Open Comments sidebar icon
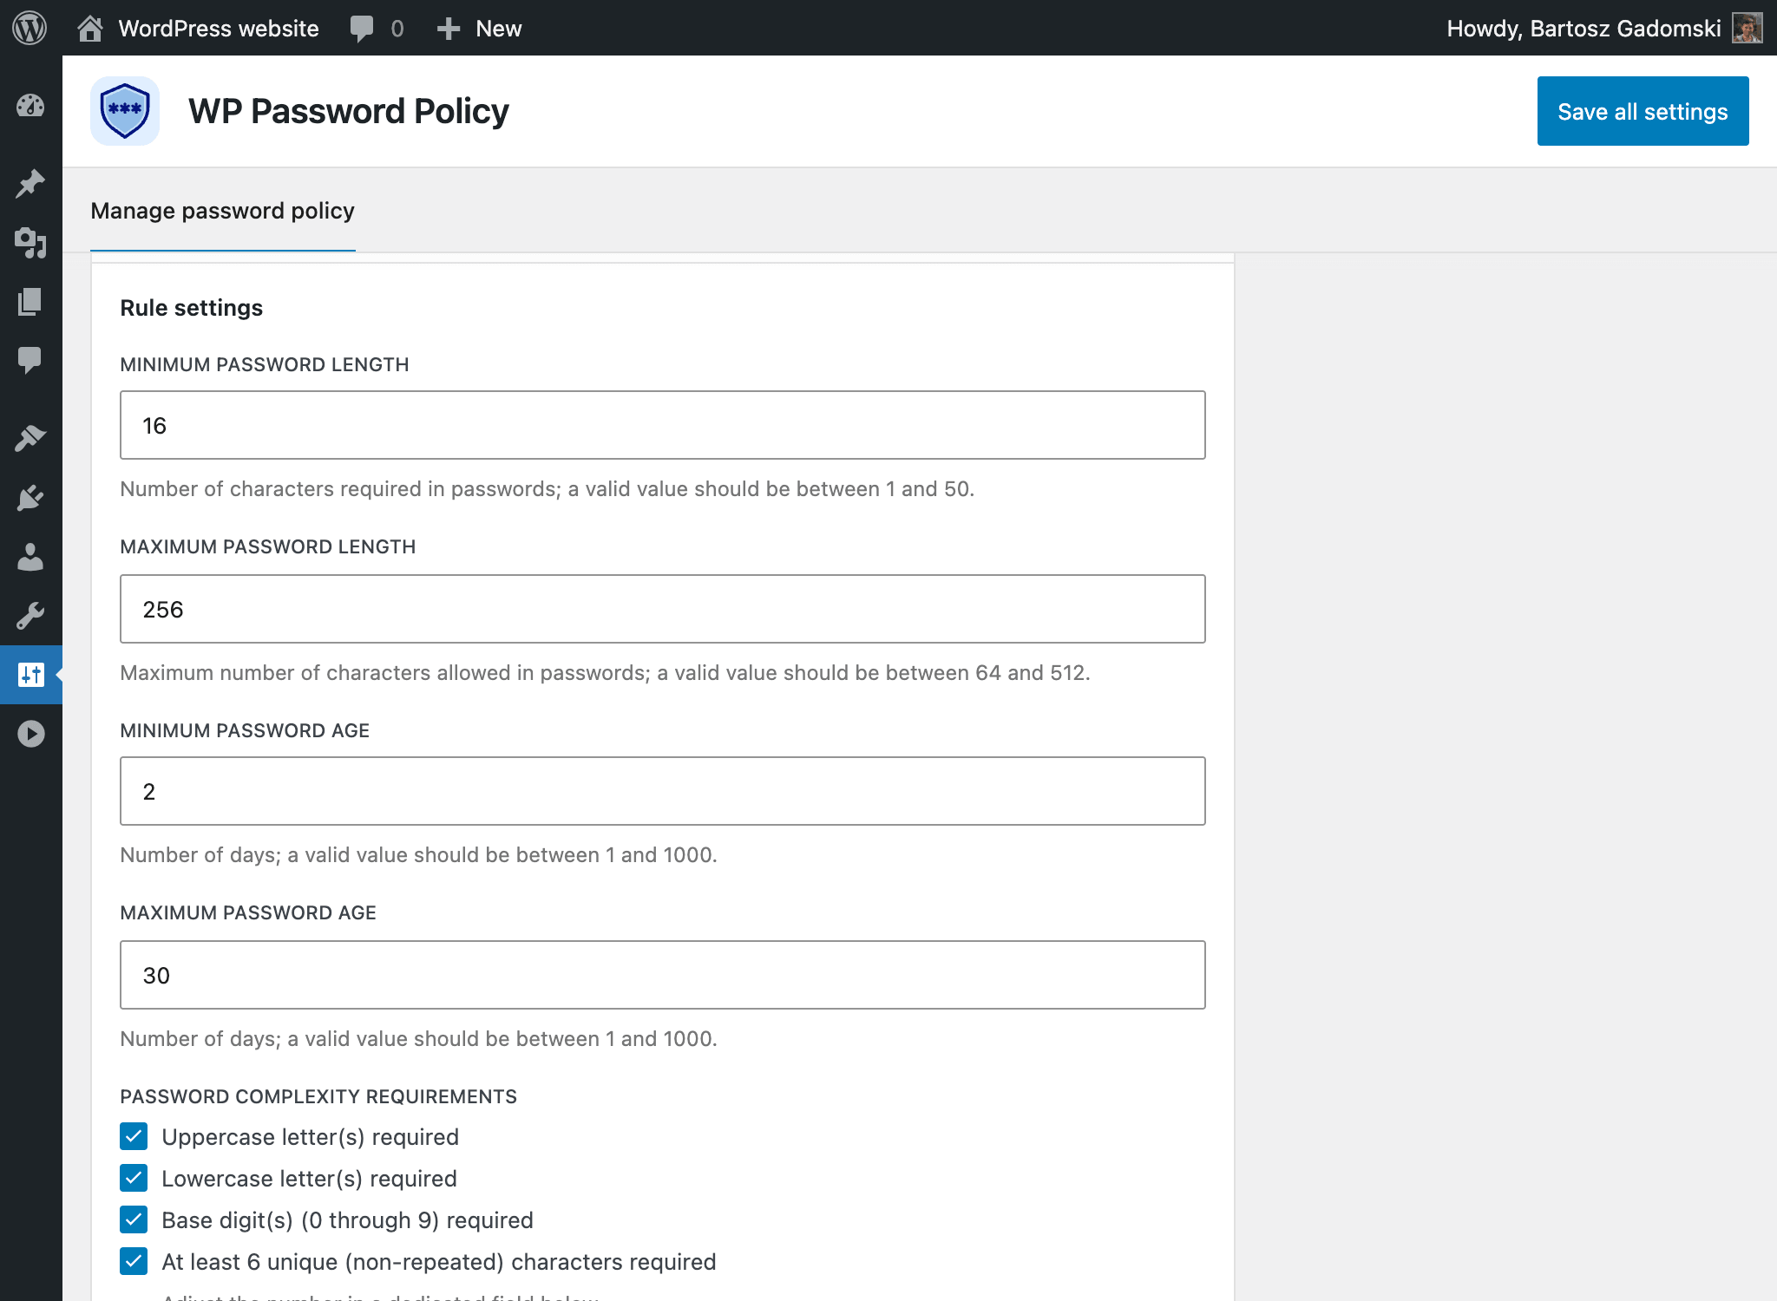This screenshot has width=1777, height=1301. (x=30, y=360)
